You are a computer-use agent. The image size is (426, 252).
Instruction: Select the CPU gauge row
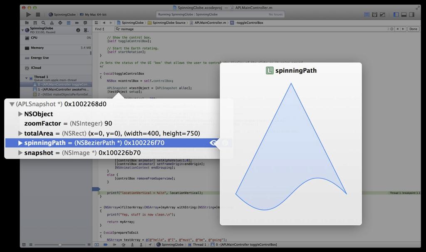point(56,38)
